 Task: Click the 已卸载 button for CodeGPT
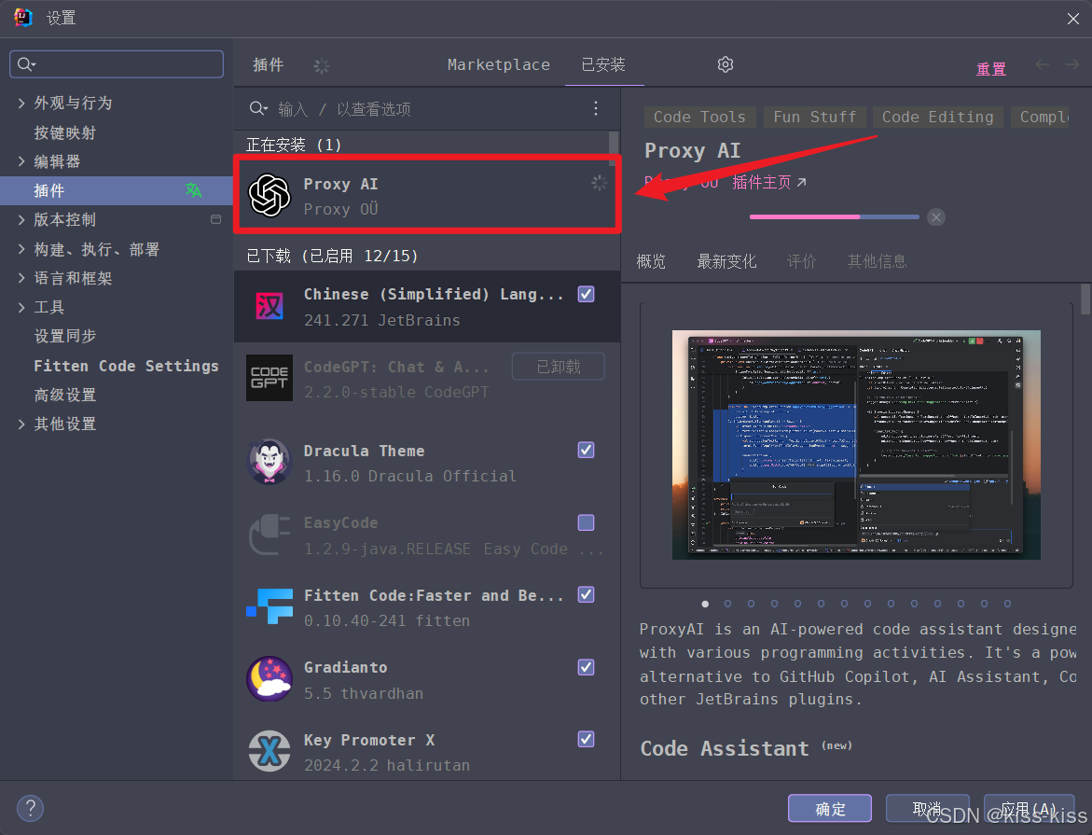click(x=558, y=367)
